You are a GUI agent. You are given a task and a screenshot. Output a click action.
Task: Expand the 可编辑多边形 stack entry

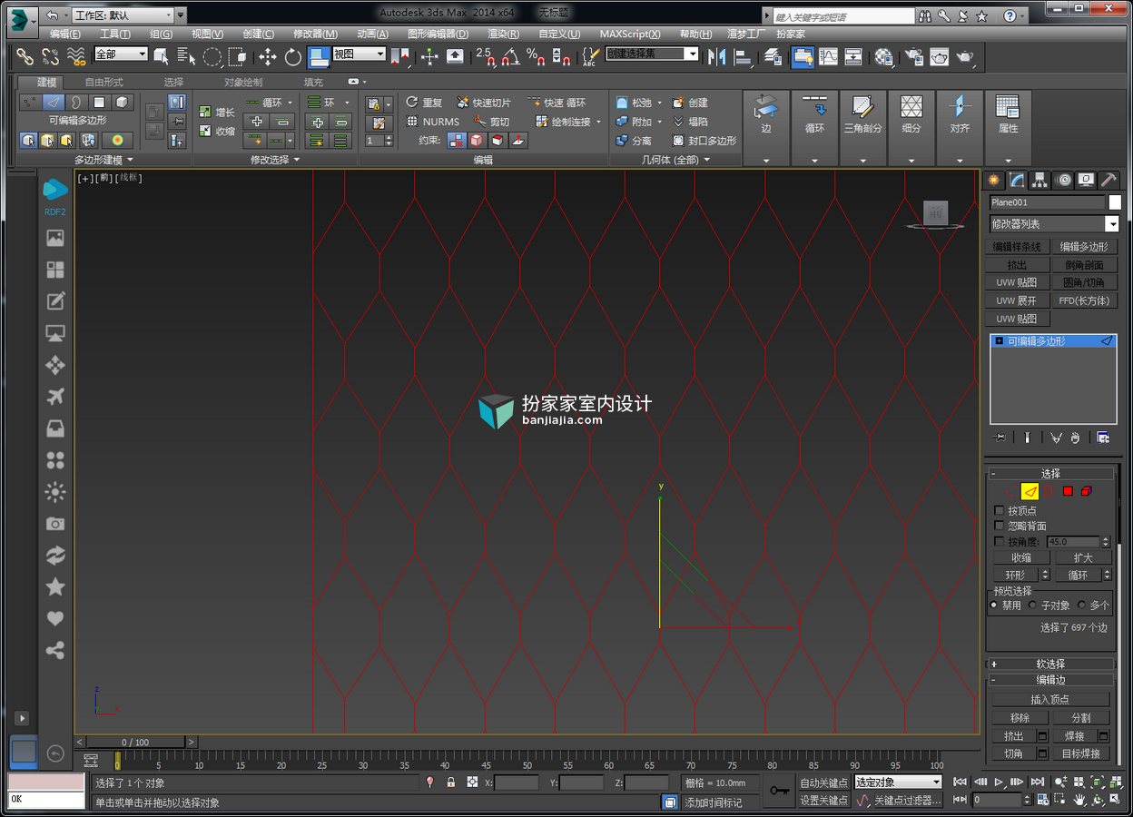(1000, 341)
